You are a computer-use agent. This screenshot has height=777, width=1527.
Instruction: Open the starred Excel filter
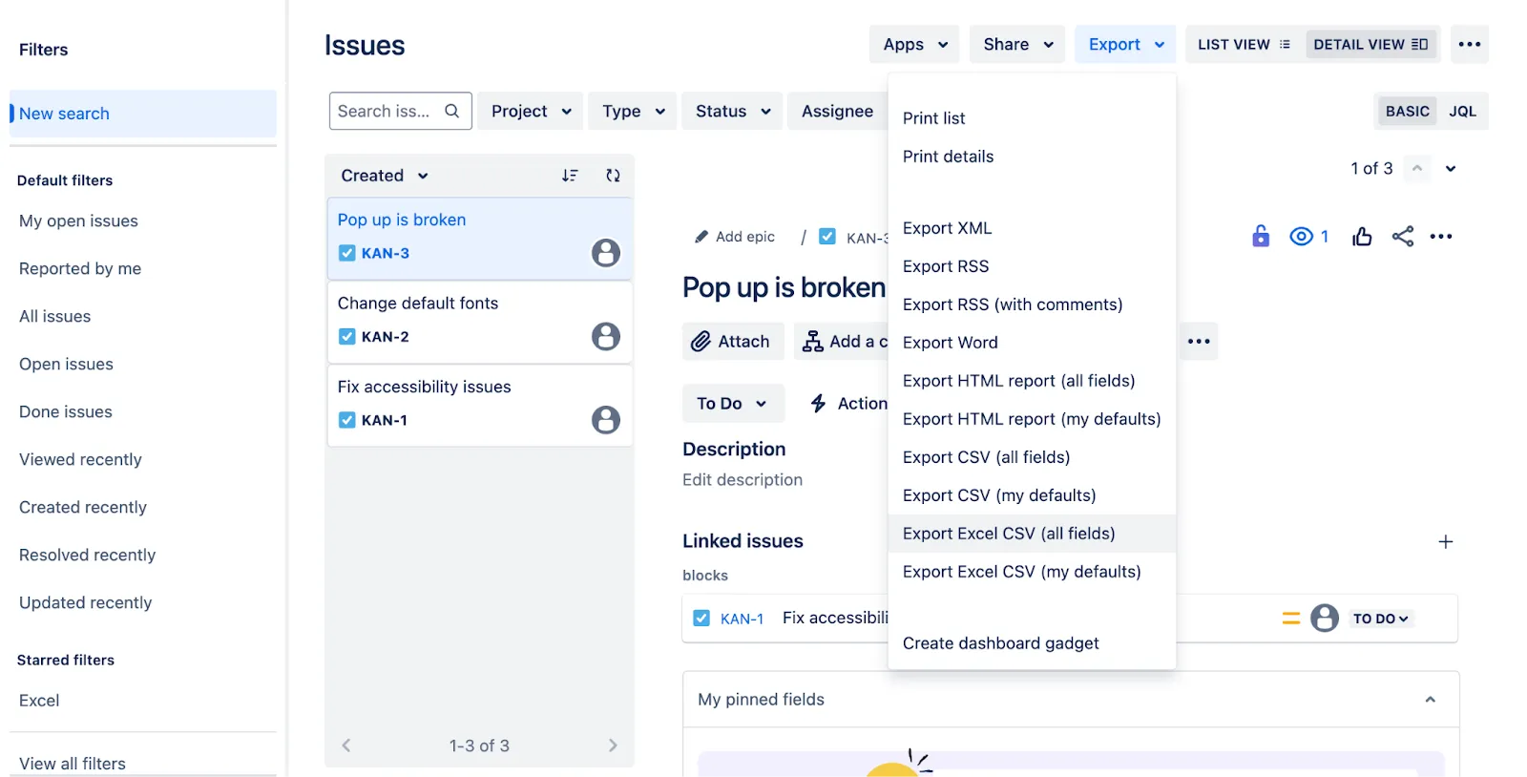tap(39, 701)
